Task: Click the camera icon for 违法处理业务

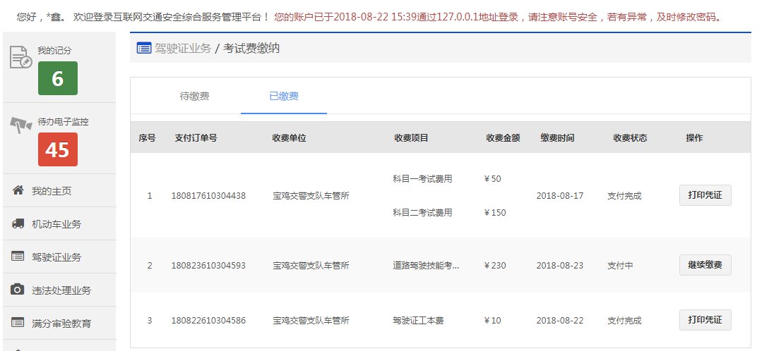Action: pos(18,290)
